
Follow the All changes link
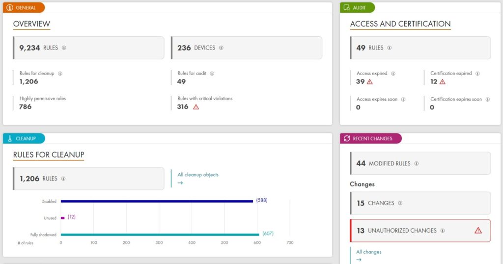coord(368,252)
